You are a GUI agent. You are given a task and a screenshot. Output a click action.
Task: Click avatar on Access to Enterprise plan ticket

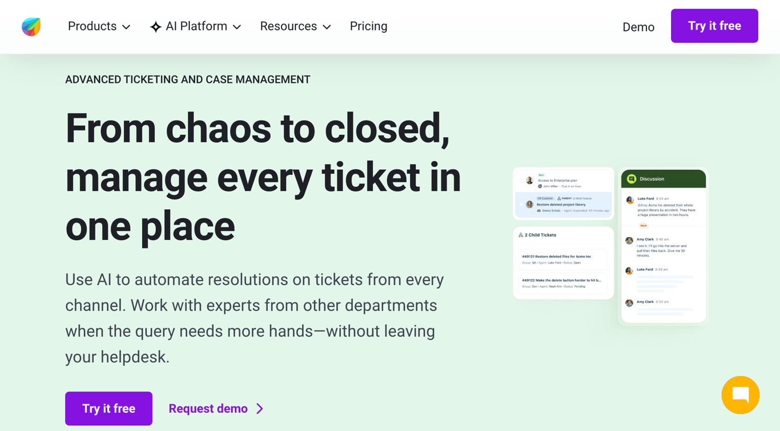(x=529, y=181)
